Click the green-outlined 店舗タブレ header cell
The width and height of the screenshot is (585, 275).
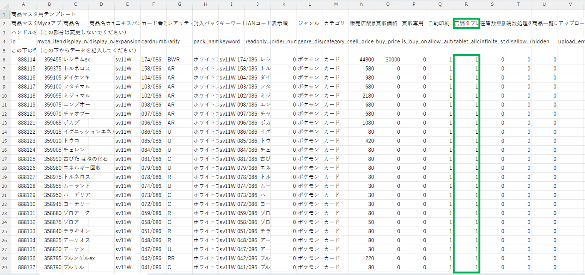(466, 23)
